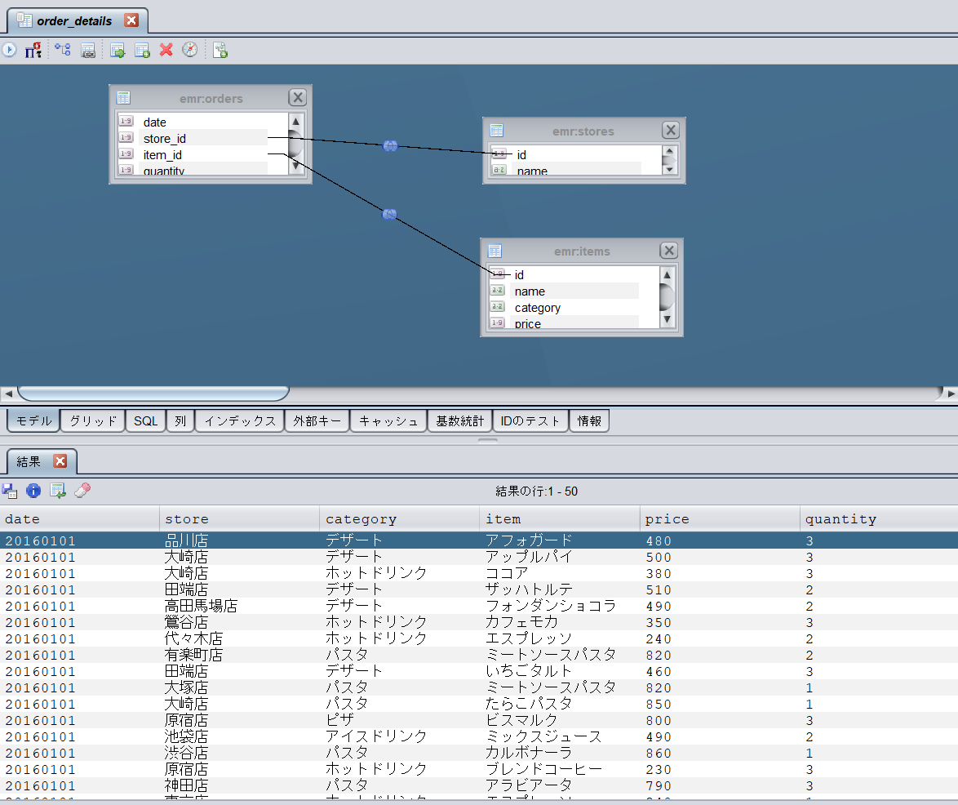958x805 pixels.
Task: Click the table icon in emr:orders header
Action: (x=124, y=98)
